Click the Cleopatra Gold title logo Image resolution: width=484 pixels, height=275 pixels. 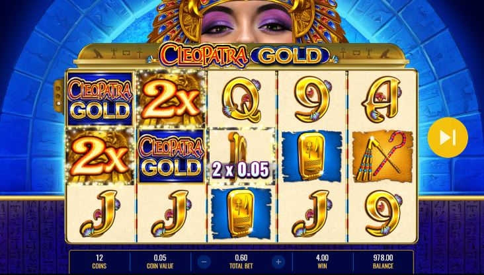pyautogui.click(x=241, y=56)
